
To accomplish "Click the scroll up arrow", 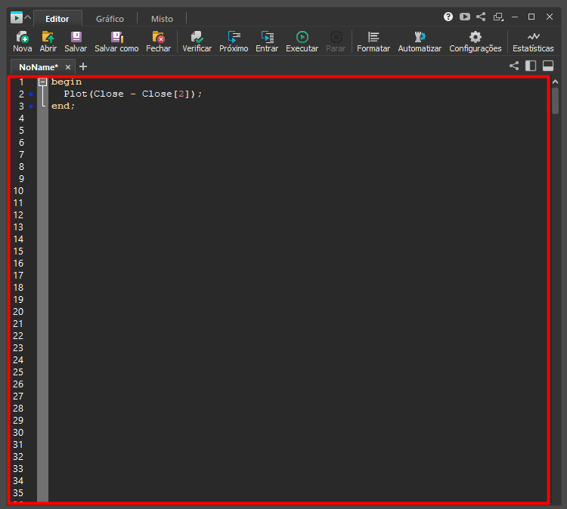I will [x=555, y=82].
